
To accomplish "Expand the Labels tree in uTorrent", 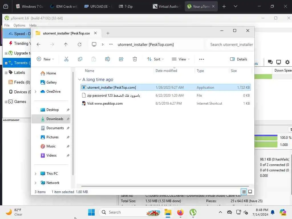I will 6,73.
